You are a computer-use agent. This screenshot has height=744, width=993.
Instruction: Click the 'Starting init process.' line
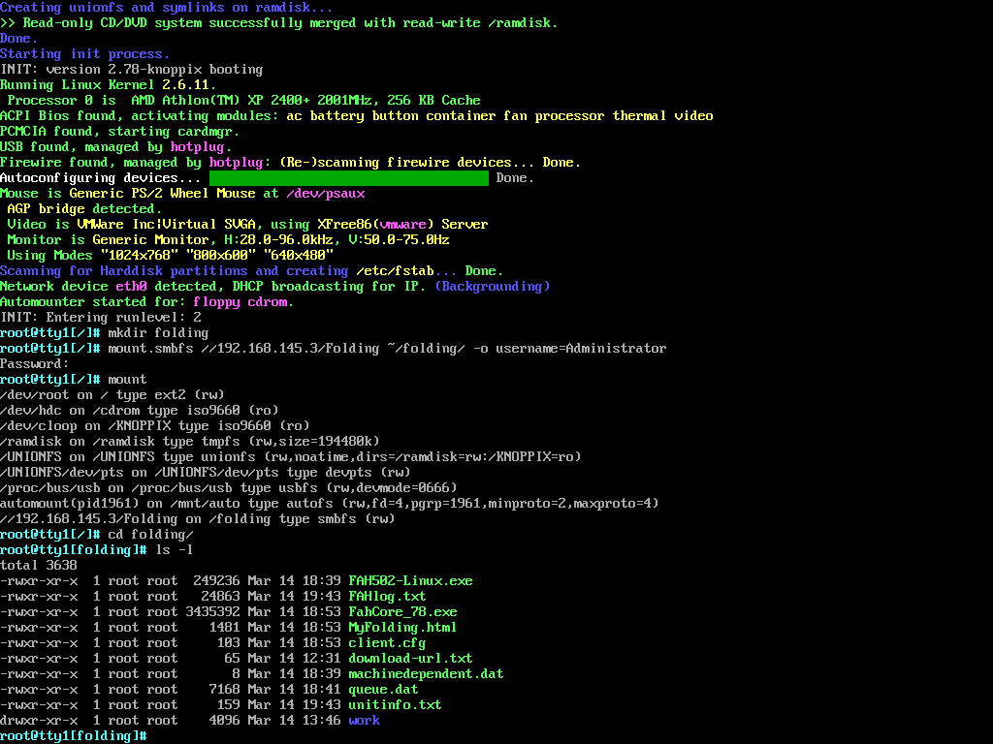(x=85, y=54)
